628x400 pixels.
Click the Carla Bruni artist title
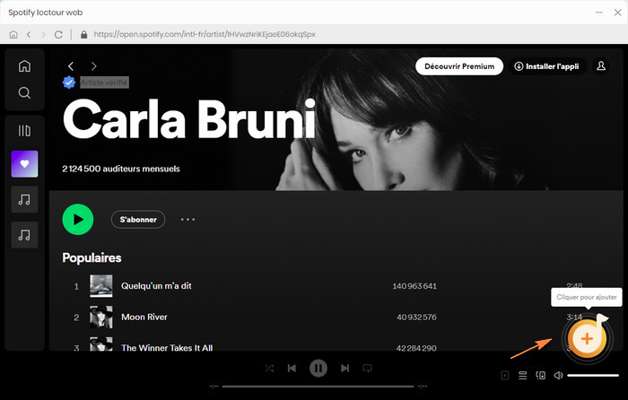pos(189,119)
